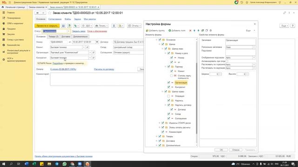Open 'Закупки' section in left sidebar

pyautogui.click(x=11, y=34)
